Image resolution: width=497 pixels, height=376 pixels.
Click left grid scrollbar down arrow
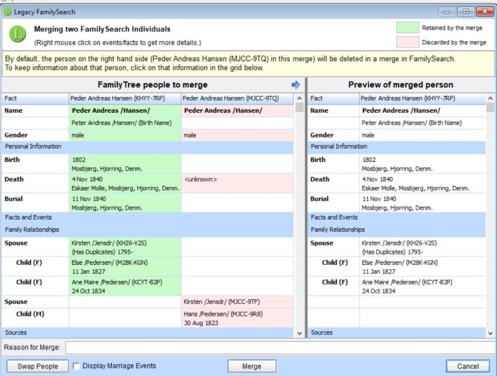pyautogui.click(x=299, y=333)
